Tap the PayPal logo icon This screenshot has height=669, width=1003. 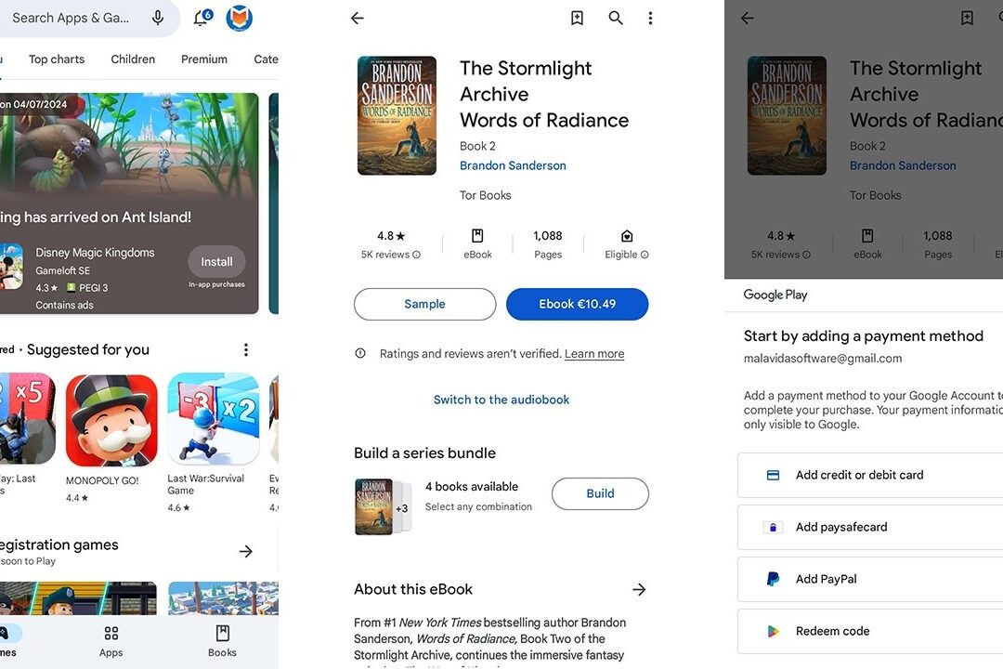click(773, 579)
